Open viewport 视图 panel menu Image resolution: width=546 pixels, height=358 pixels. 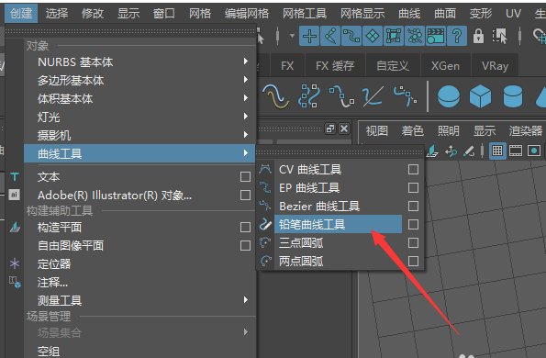pos(376,131)
